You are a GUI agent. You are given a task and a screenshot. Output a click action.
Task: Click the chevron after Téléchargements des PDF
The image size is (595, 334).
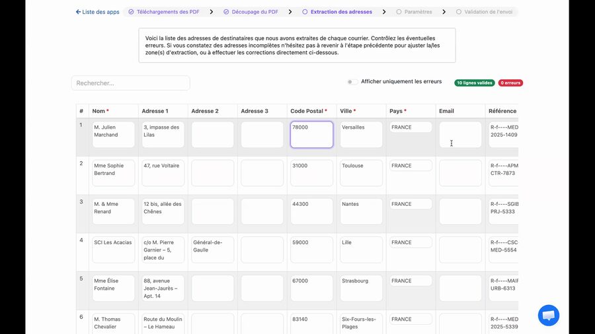pos(212,12)
